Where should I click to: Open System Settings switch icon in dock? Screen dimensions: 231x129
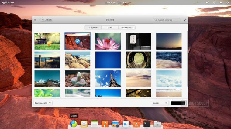(x=126, y=124)
